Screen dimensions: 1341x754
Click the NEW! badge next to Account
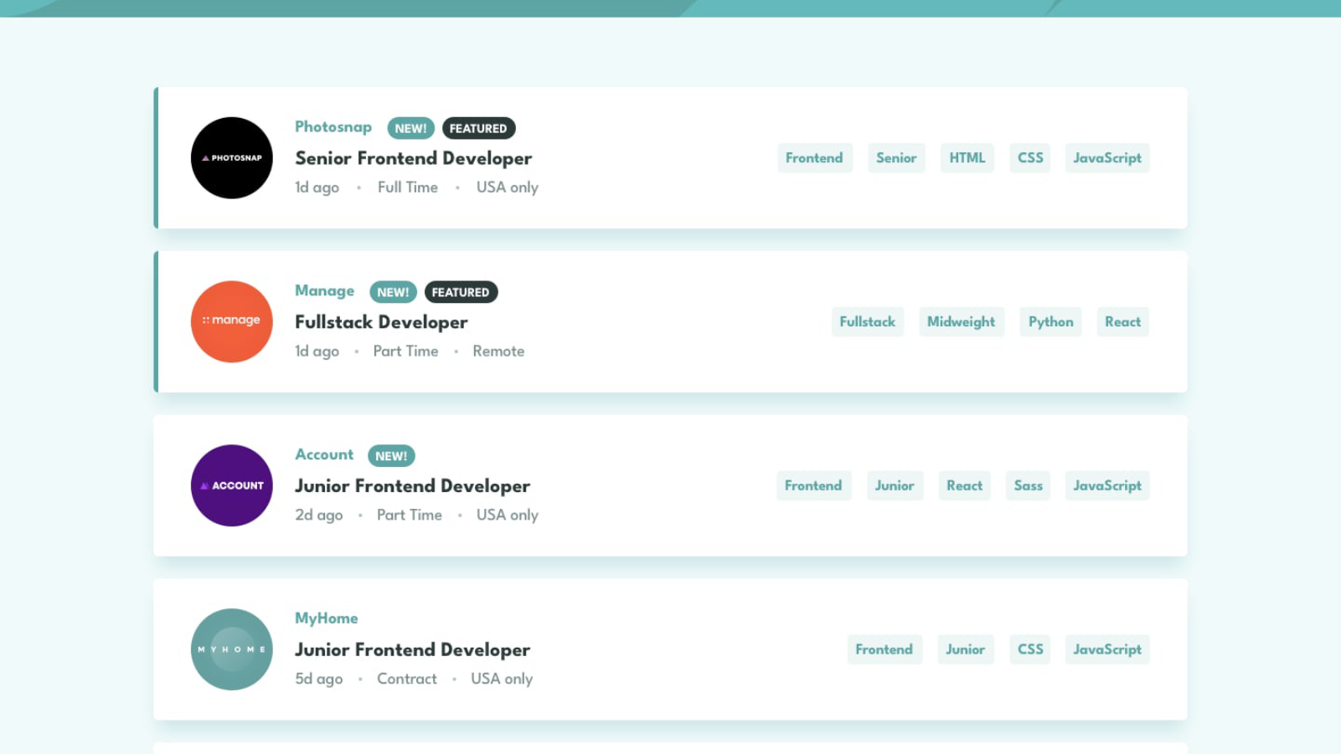391,456
